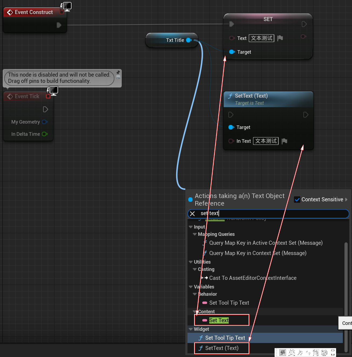Click SET node Target input pin
Screen dimensions: 352x357
point(232,52)
